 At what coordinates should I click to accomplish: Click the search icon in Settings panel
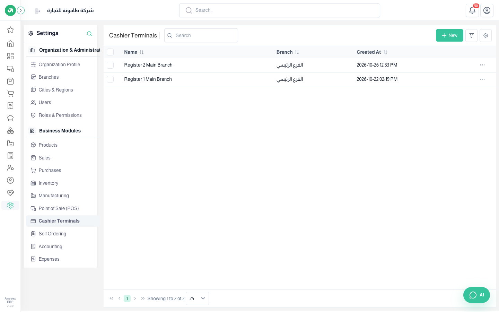(x=89, y=34)
